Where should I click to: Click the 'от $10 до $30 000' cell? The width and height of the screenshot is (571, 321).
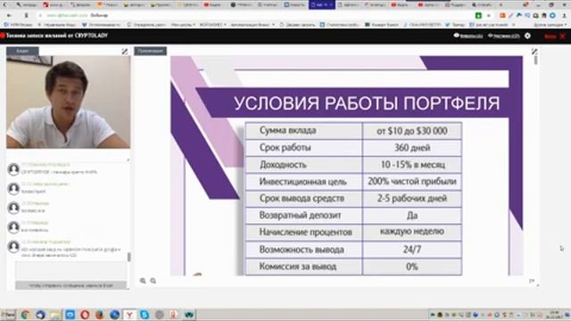click(x=412, y=131)
